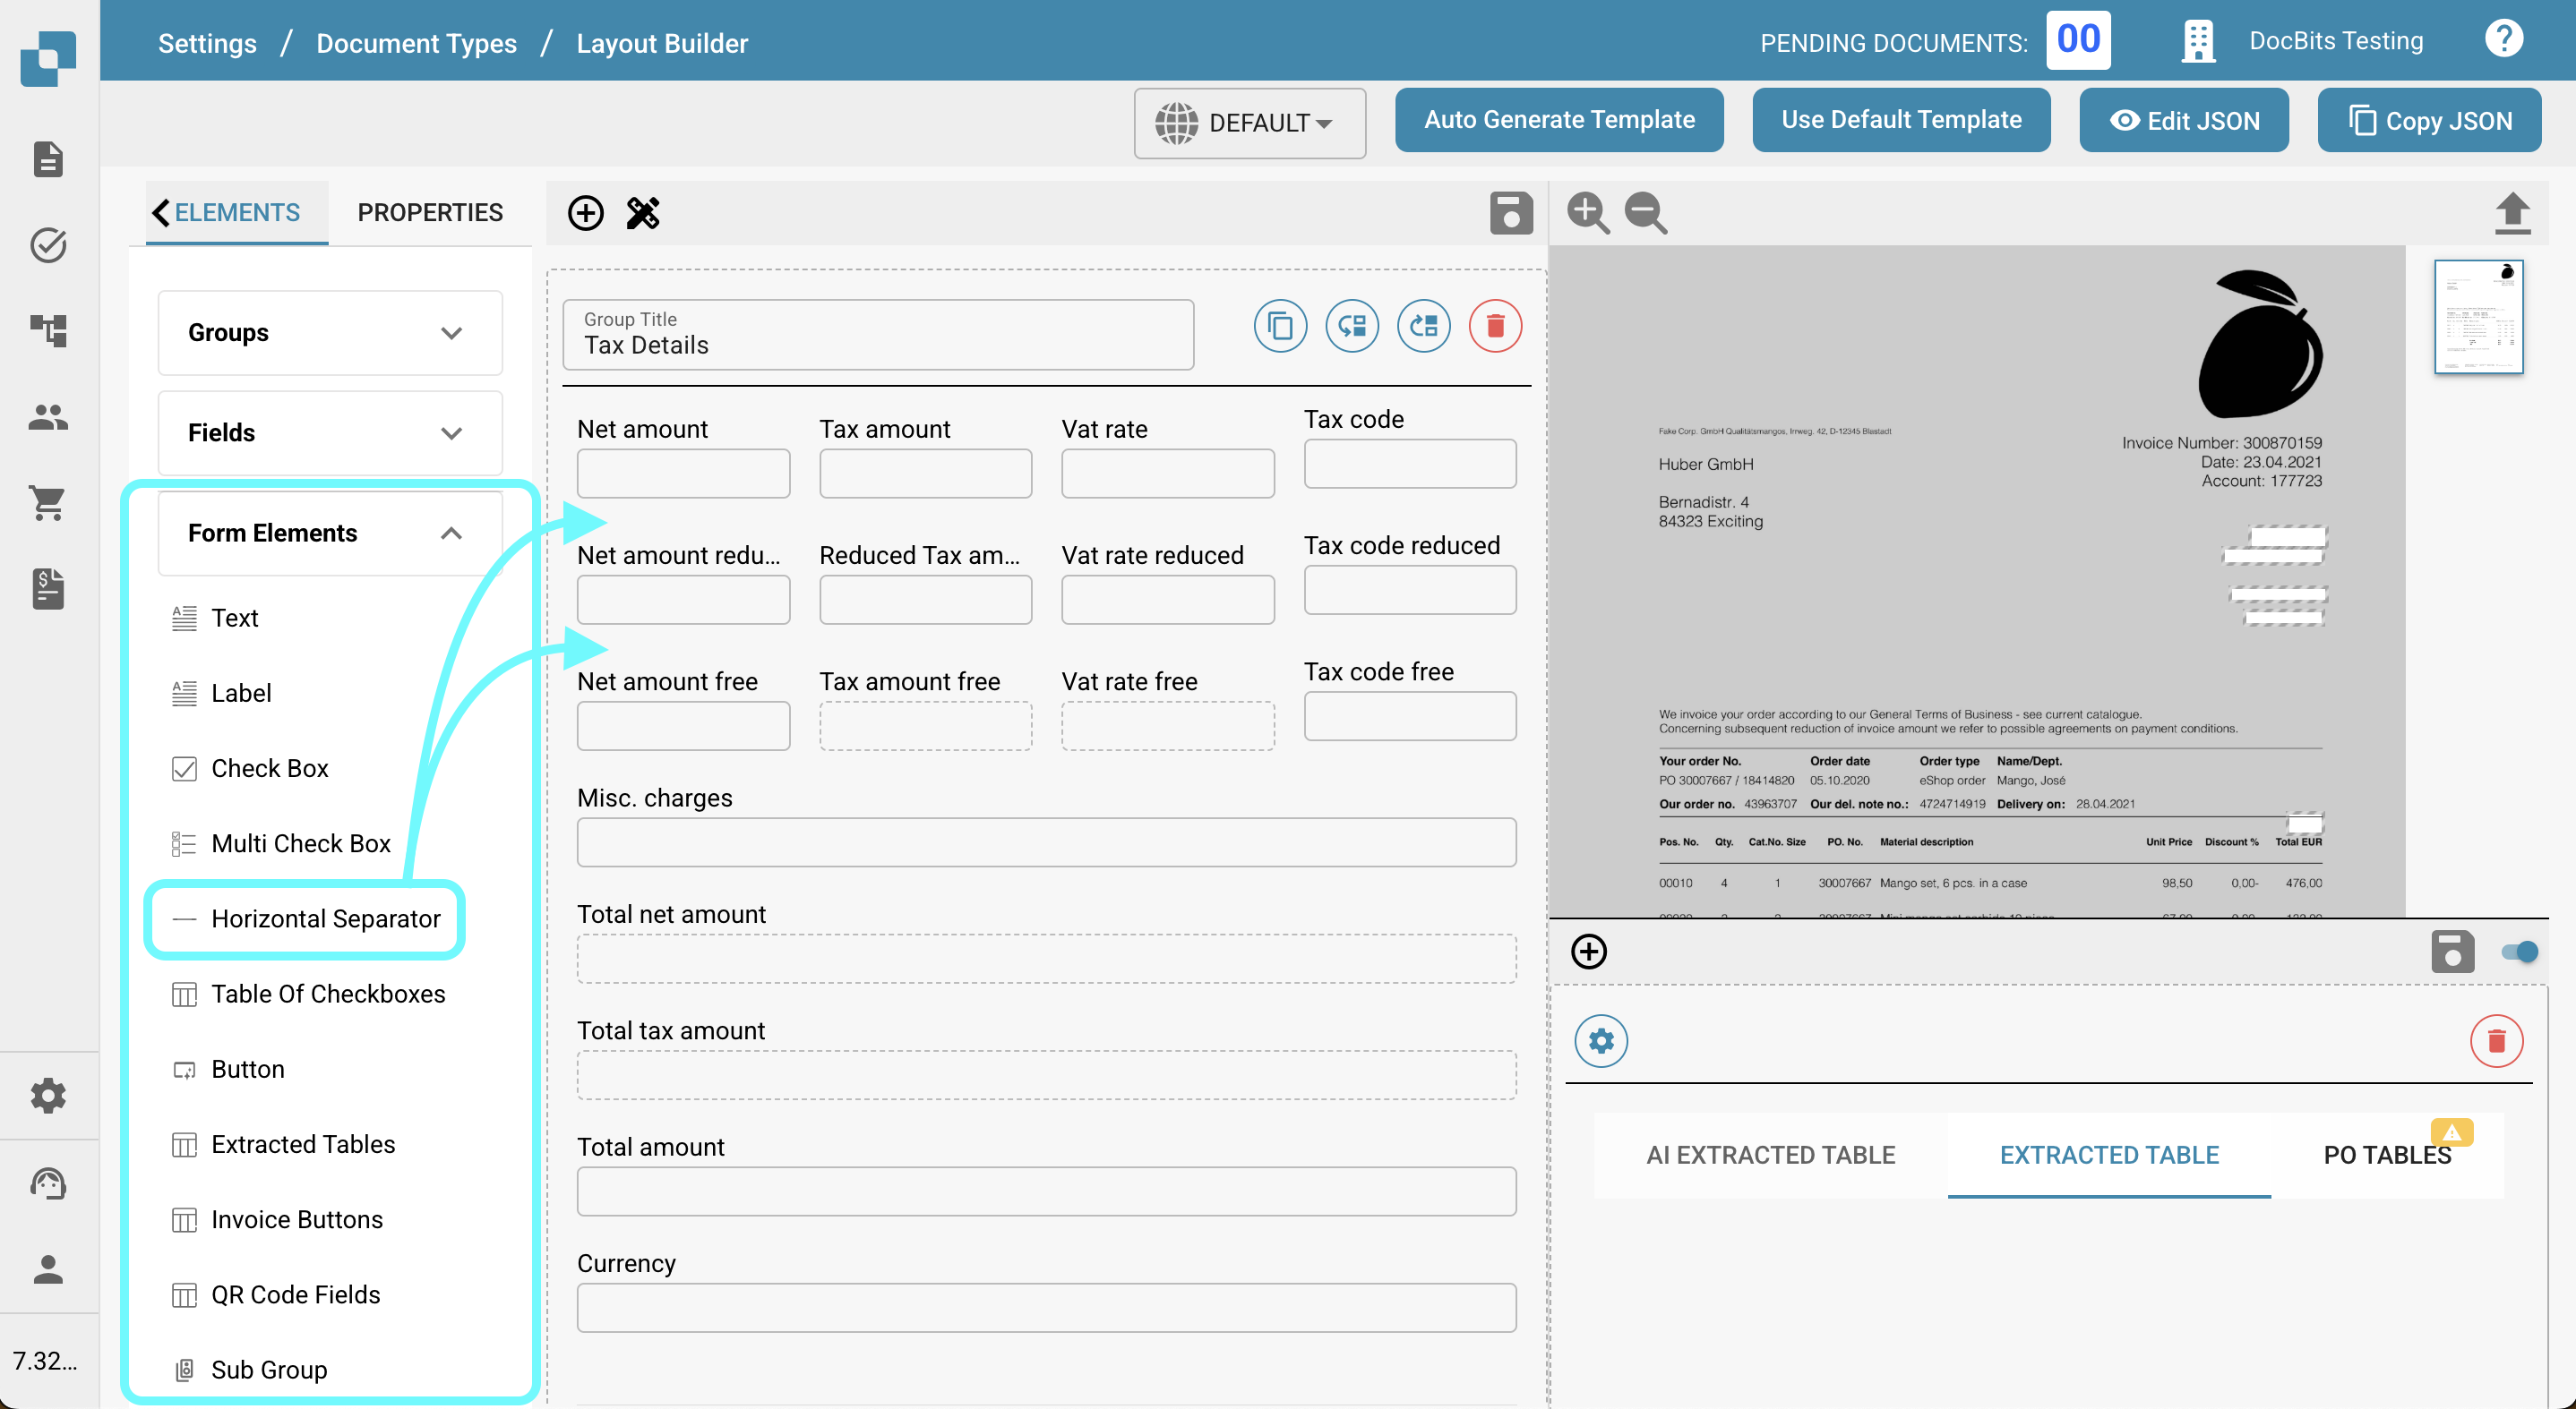Open the AI EXTRACTED TABLE tab

(x=1770, y=1155)
